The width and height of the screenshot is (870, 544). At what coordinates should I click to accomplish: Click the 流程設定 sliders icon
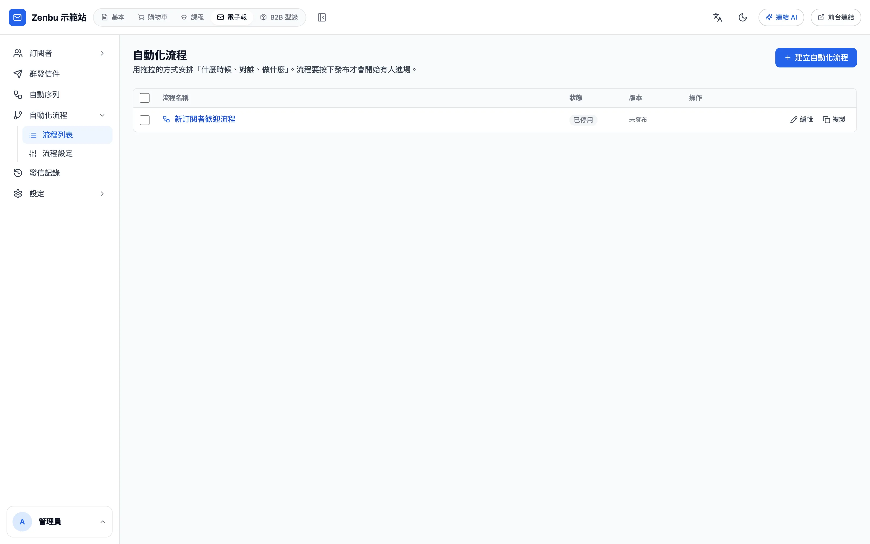pos(33,154)
